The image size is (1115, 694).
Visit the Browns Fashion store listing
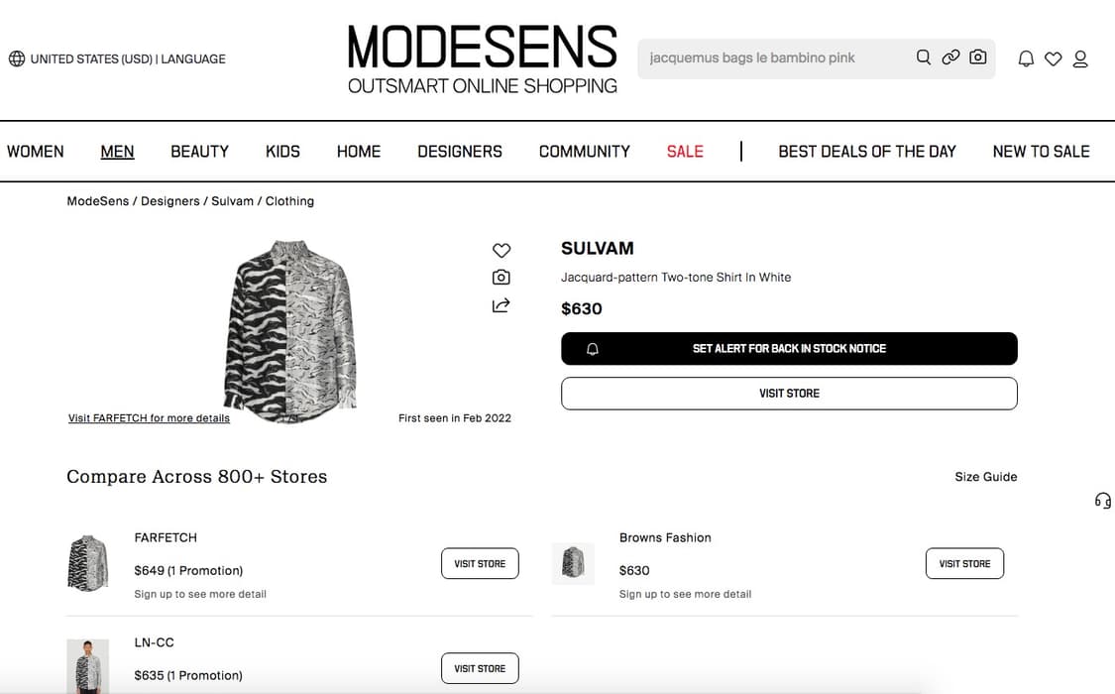pyautogui.click(x=964, y=563)
